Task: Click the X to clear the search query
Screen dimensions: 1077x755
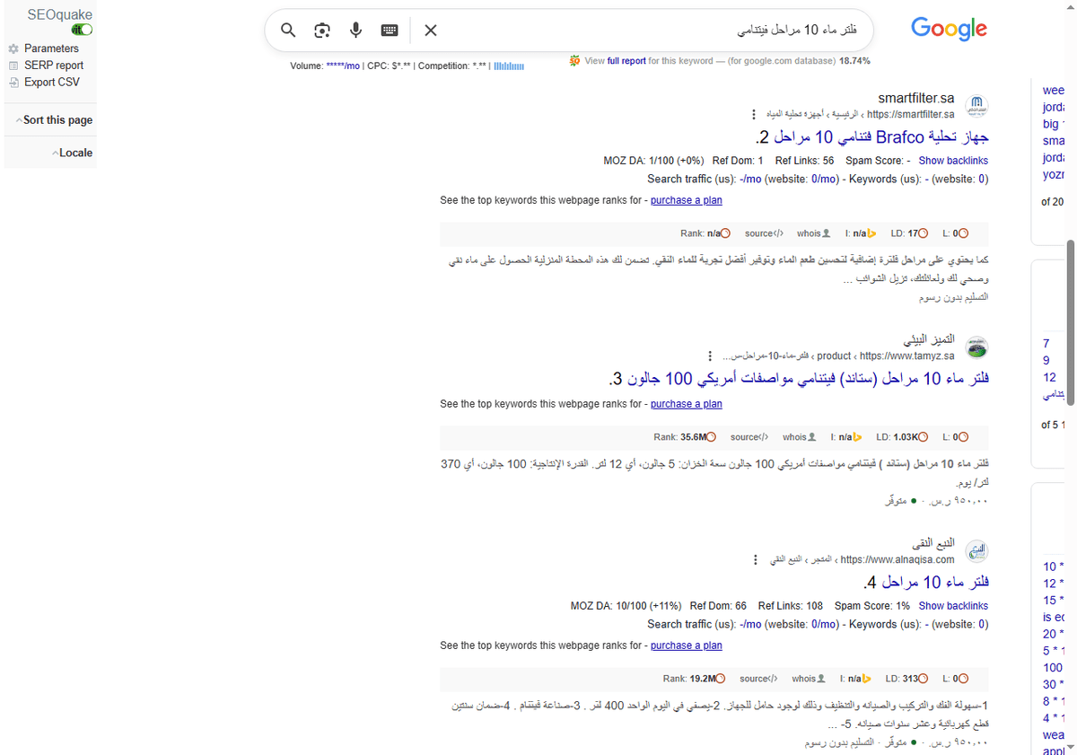Action: [x=430, y=30]
